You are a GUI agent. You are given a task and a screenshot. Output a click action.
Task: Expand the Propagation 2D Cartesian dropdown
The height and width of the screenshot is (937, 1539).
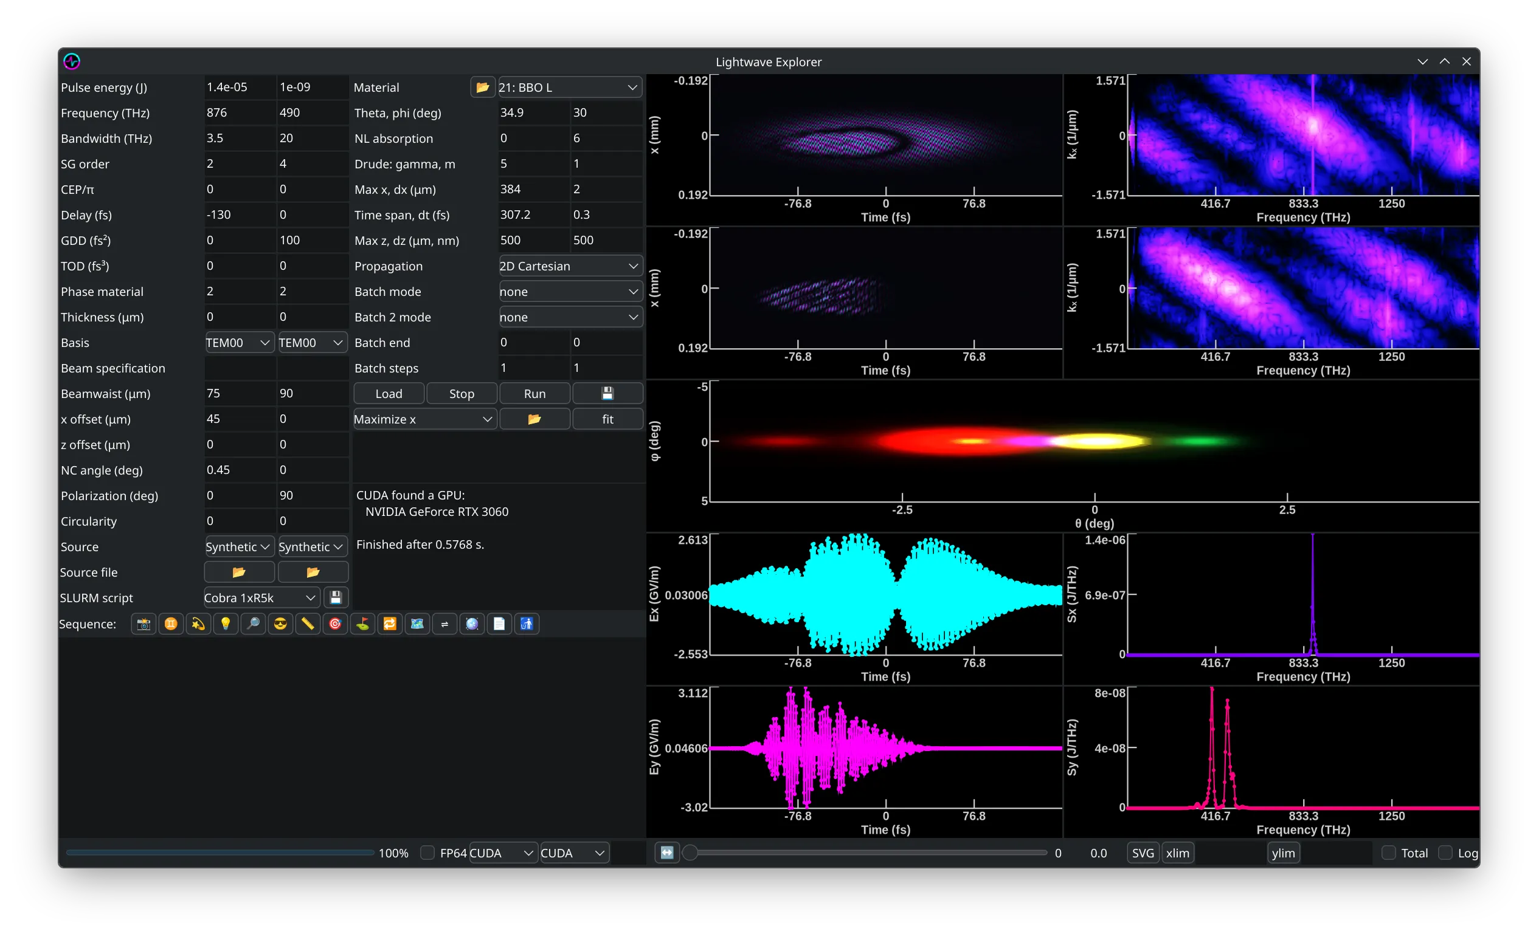pos(570,266)
